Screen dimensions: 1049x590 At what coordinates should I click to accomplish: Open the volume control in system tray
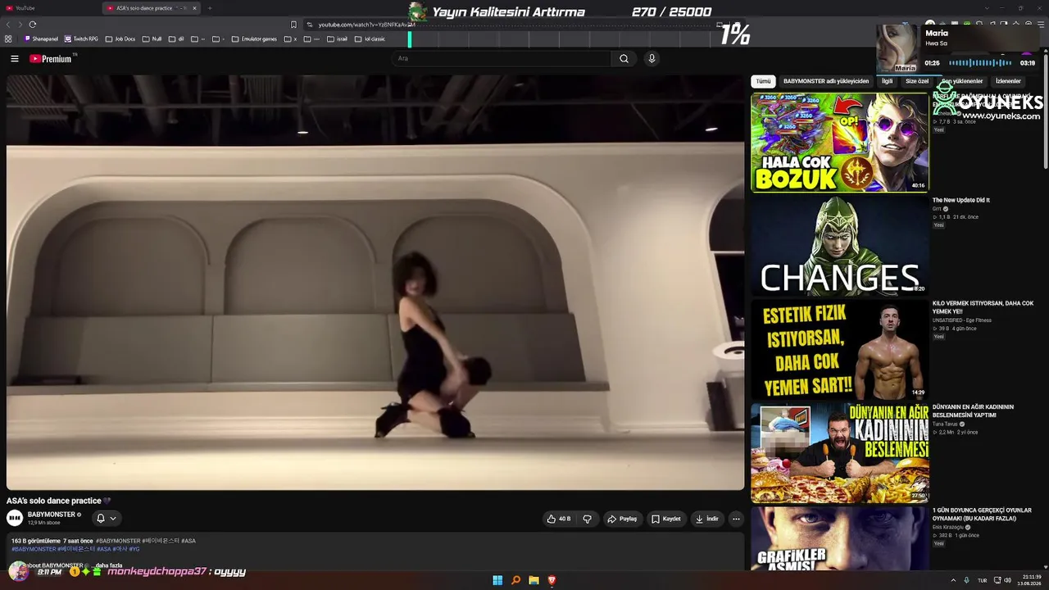tap(1007, 580)
